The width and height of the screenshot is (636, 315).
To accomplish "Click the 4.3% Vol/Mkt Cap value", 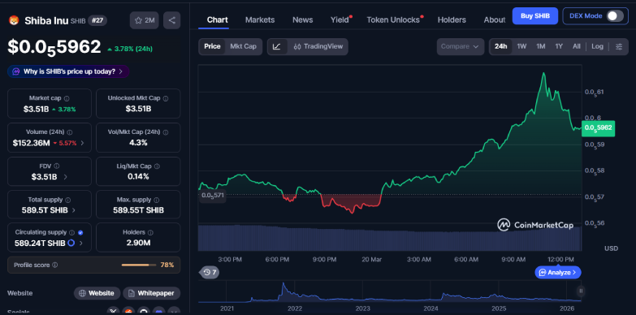I will (138, 143).
